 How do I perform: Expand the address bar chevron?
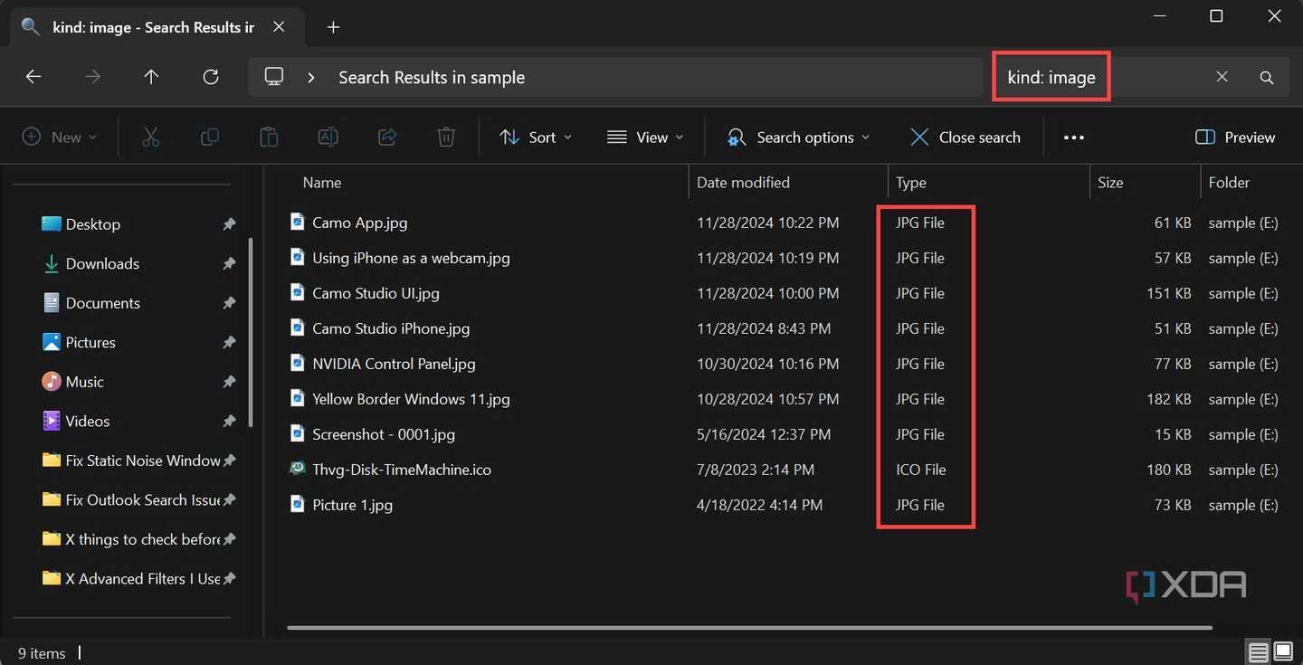pyautogui.click(x=311, y=77)
